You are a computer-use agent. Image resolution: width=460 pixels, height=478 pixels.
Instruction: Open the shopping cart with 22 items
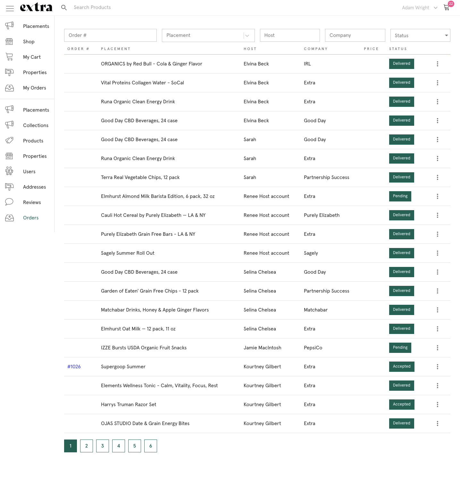[447, 7]
